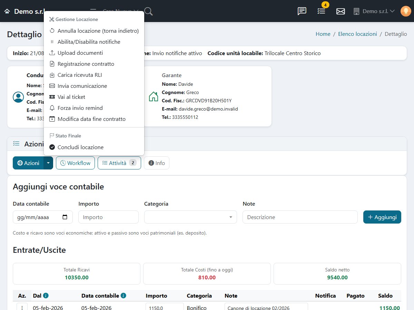Select Concludi locazione
The width and height of the screenshot is (414, 310).
point(94,147)
